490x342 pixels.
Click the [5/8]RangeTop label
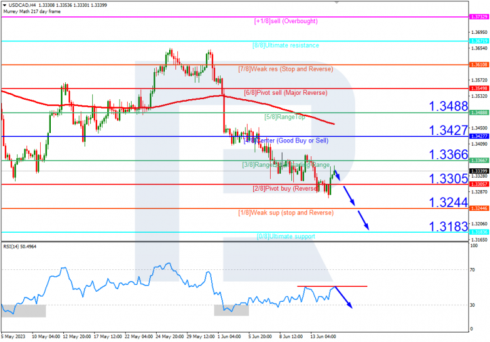coord(284,117)
